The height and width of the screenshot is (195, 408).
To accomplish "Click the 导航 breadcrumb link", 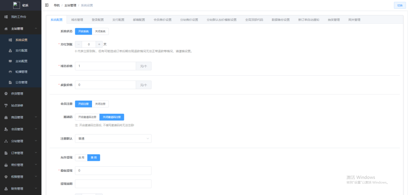I will pos(57,6).
